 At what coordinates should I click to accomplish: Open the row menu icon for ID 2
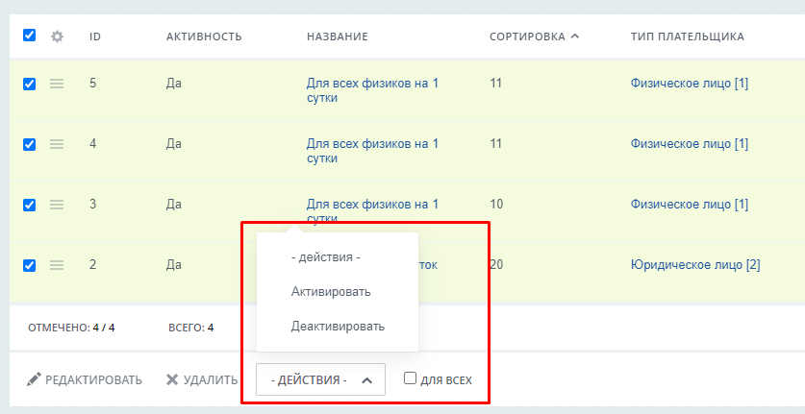pyautogui.click(x=57, y=265)
